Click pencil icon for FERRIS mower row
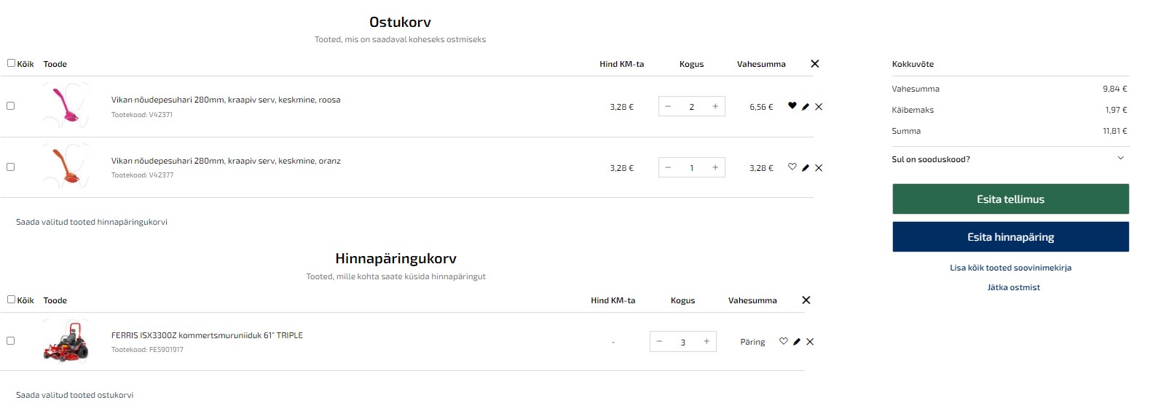 [x=797, y=342]
